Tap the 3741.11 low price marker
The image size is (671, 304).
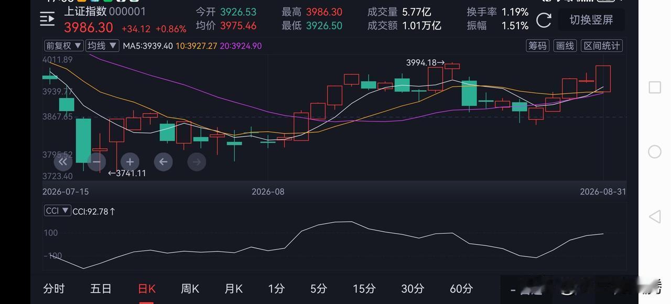[127, 173]
